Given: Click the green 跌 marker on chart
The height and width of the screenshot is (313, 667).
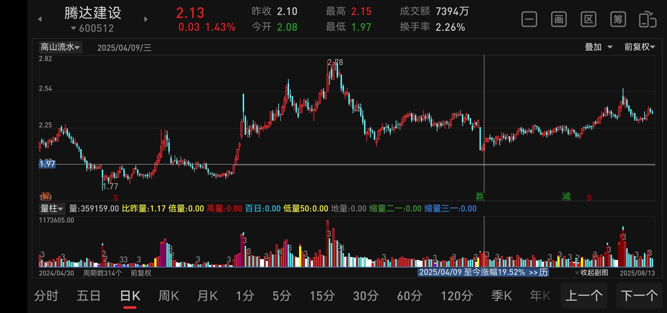Looking at the screenshot, I should (480, 196).
